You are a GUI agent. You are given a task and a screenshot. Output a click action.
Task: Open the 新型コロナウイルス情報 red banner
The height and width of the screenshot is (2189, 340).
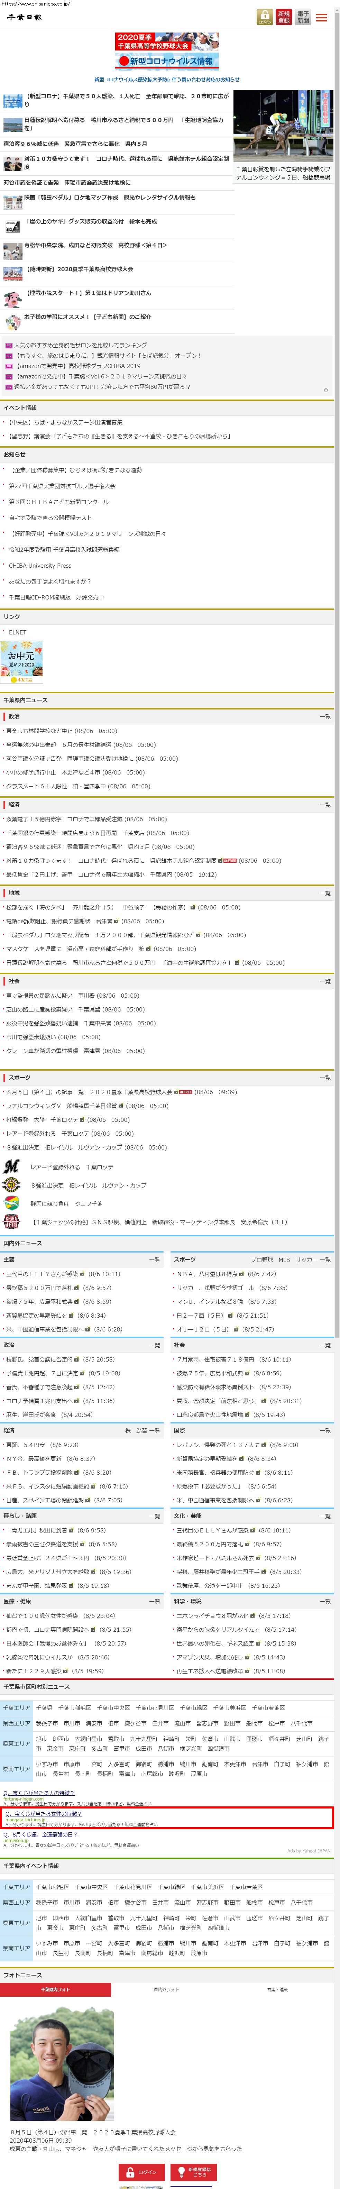[167, 61]
